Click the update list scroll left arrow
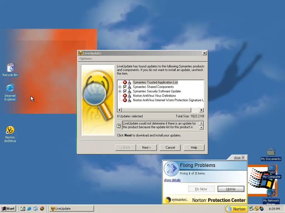Screen dimensions: 285x213 120,110
